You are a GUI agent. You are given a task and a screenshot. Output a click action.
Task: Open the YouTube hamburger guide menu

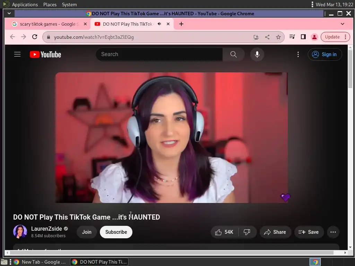[x=17, y=54]
